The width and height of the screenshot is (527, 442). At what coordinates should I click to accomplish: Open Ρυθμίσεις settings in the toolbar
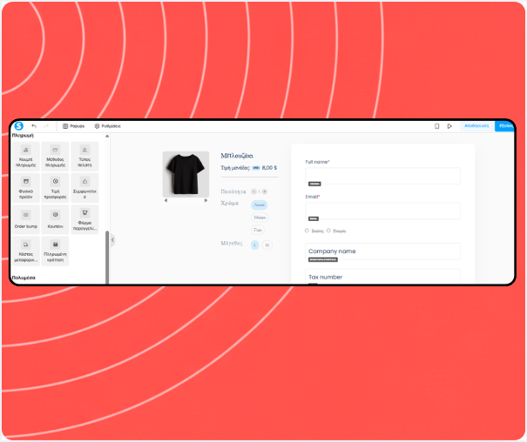pos(107,126)
